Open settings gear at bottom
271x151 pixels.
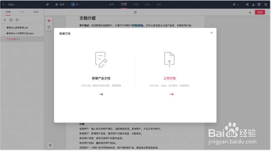[x=50, y=145]
